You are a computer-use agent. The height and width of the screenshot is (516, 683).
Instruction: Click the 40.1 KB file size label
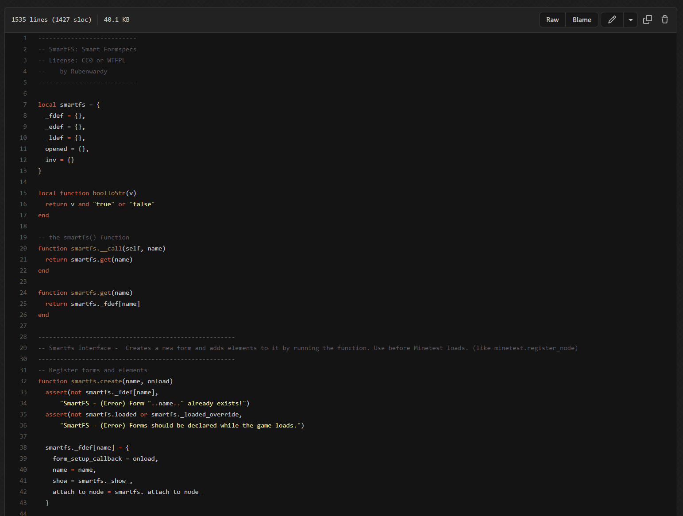pyautogui.click(x=116, y=20)
